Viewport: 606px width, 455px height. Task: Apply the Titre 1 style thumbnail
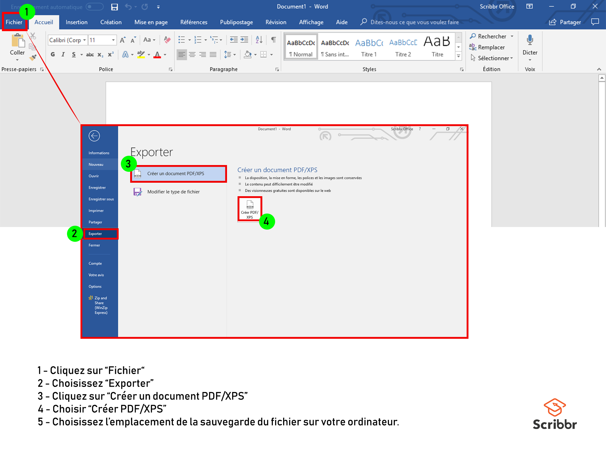click(x=369, y=47)
